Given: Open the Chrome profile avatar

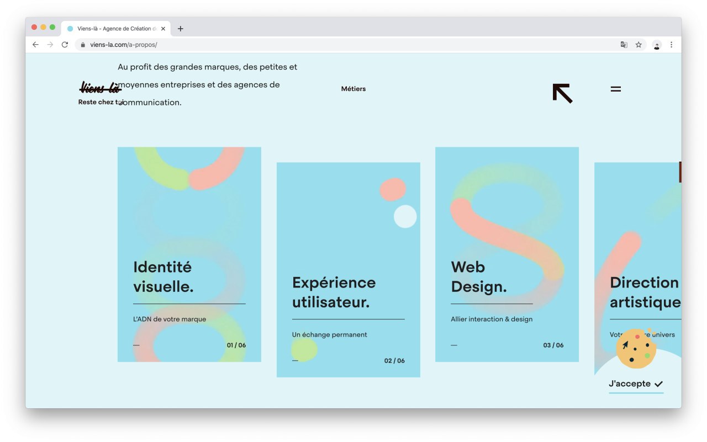Looking at the screenshot, I should [x=657, y=45].
